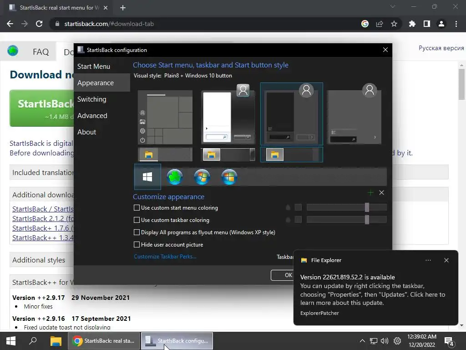The width and height of the screenshot is (466, 350).
Task: Open notification center with 4 alerts
Action: coord(449,341)
